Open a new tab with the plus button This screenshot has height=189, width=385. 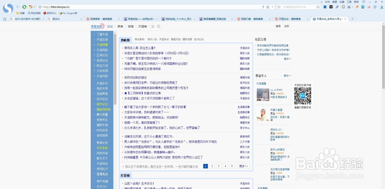click(x=353, y=19)
